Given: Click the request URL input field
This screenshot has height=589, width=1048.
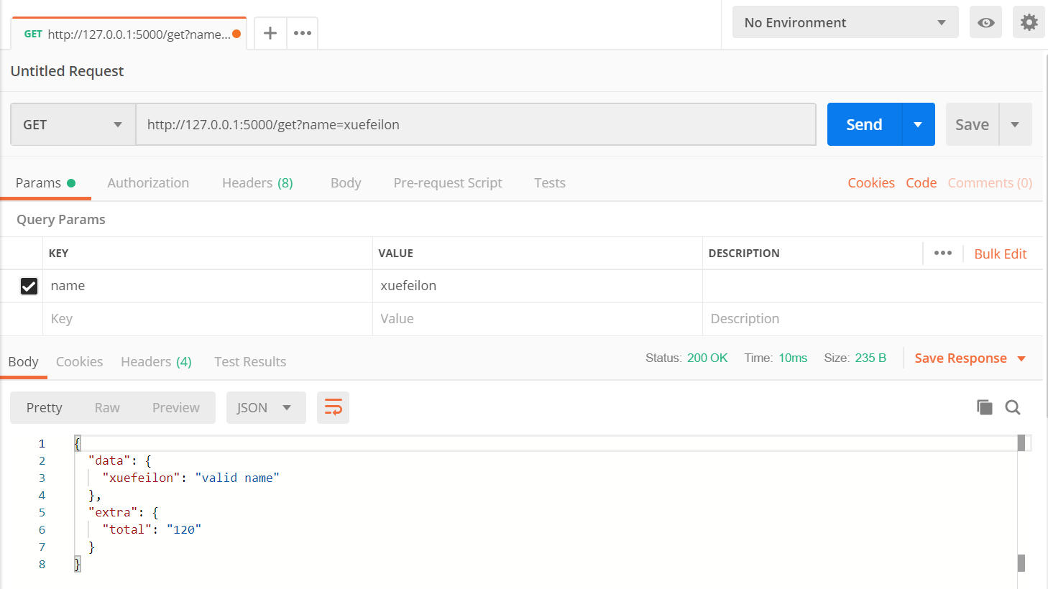Looking at the screenshot, I should pos(476,124).
